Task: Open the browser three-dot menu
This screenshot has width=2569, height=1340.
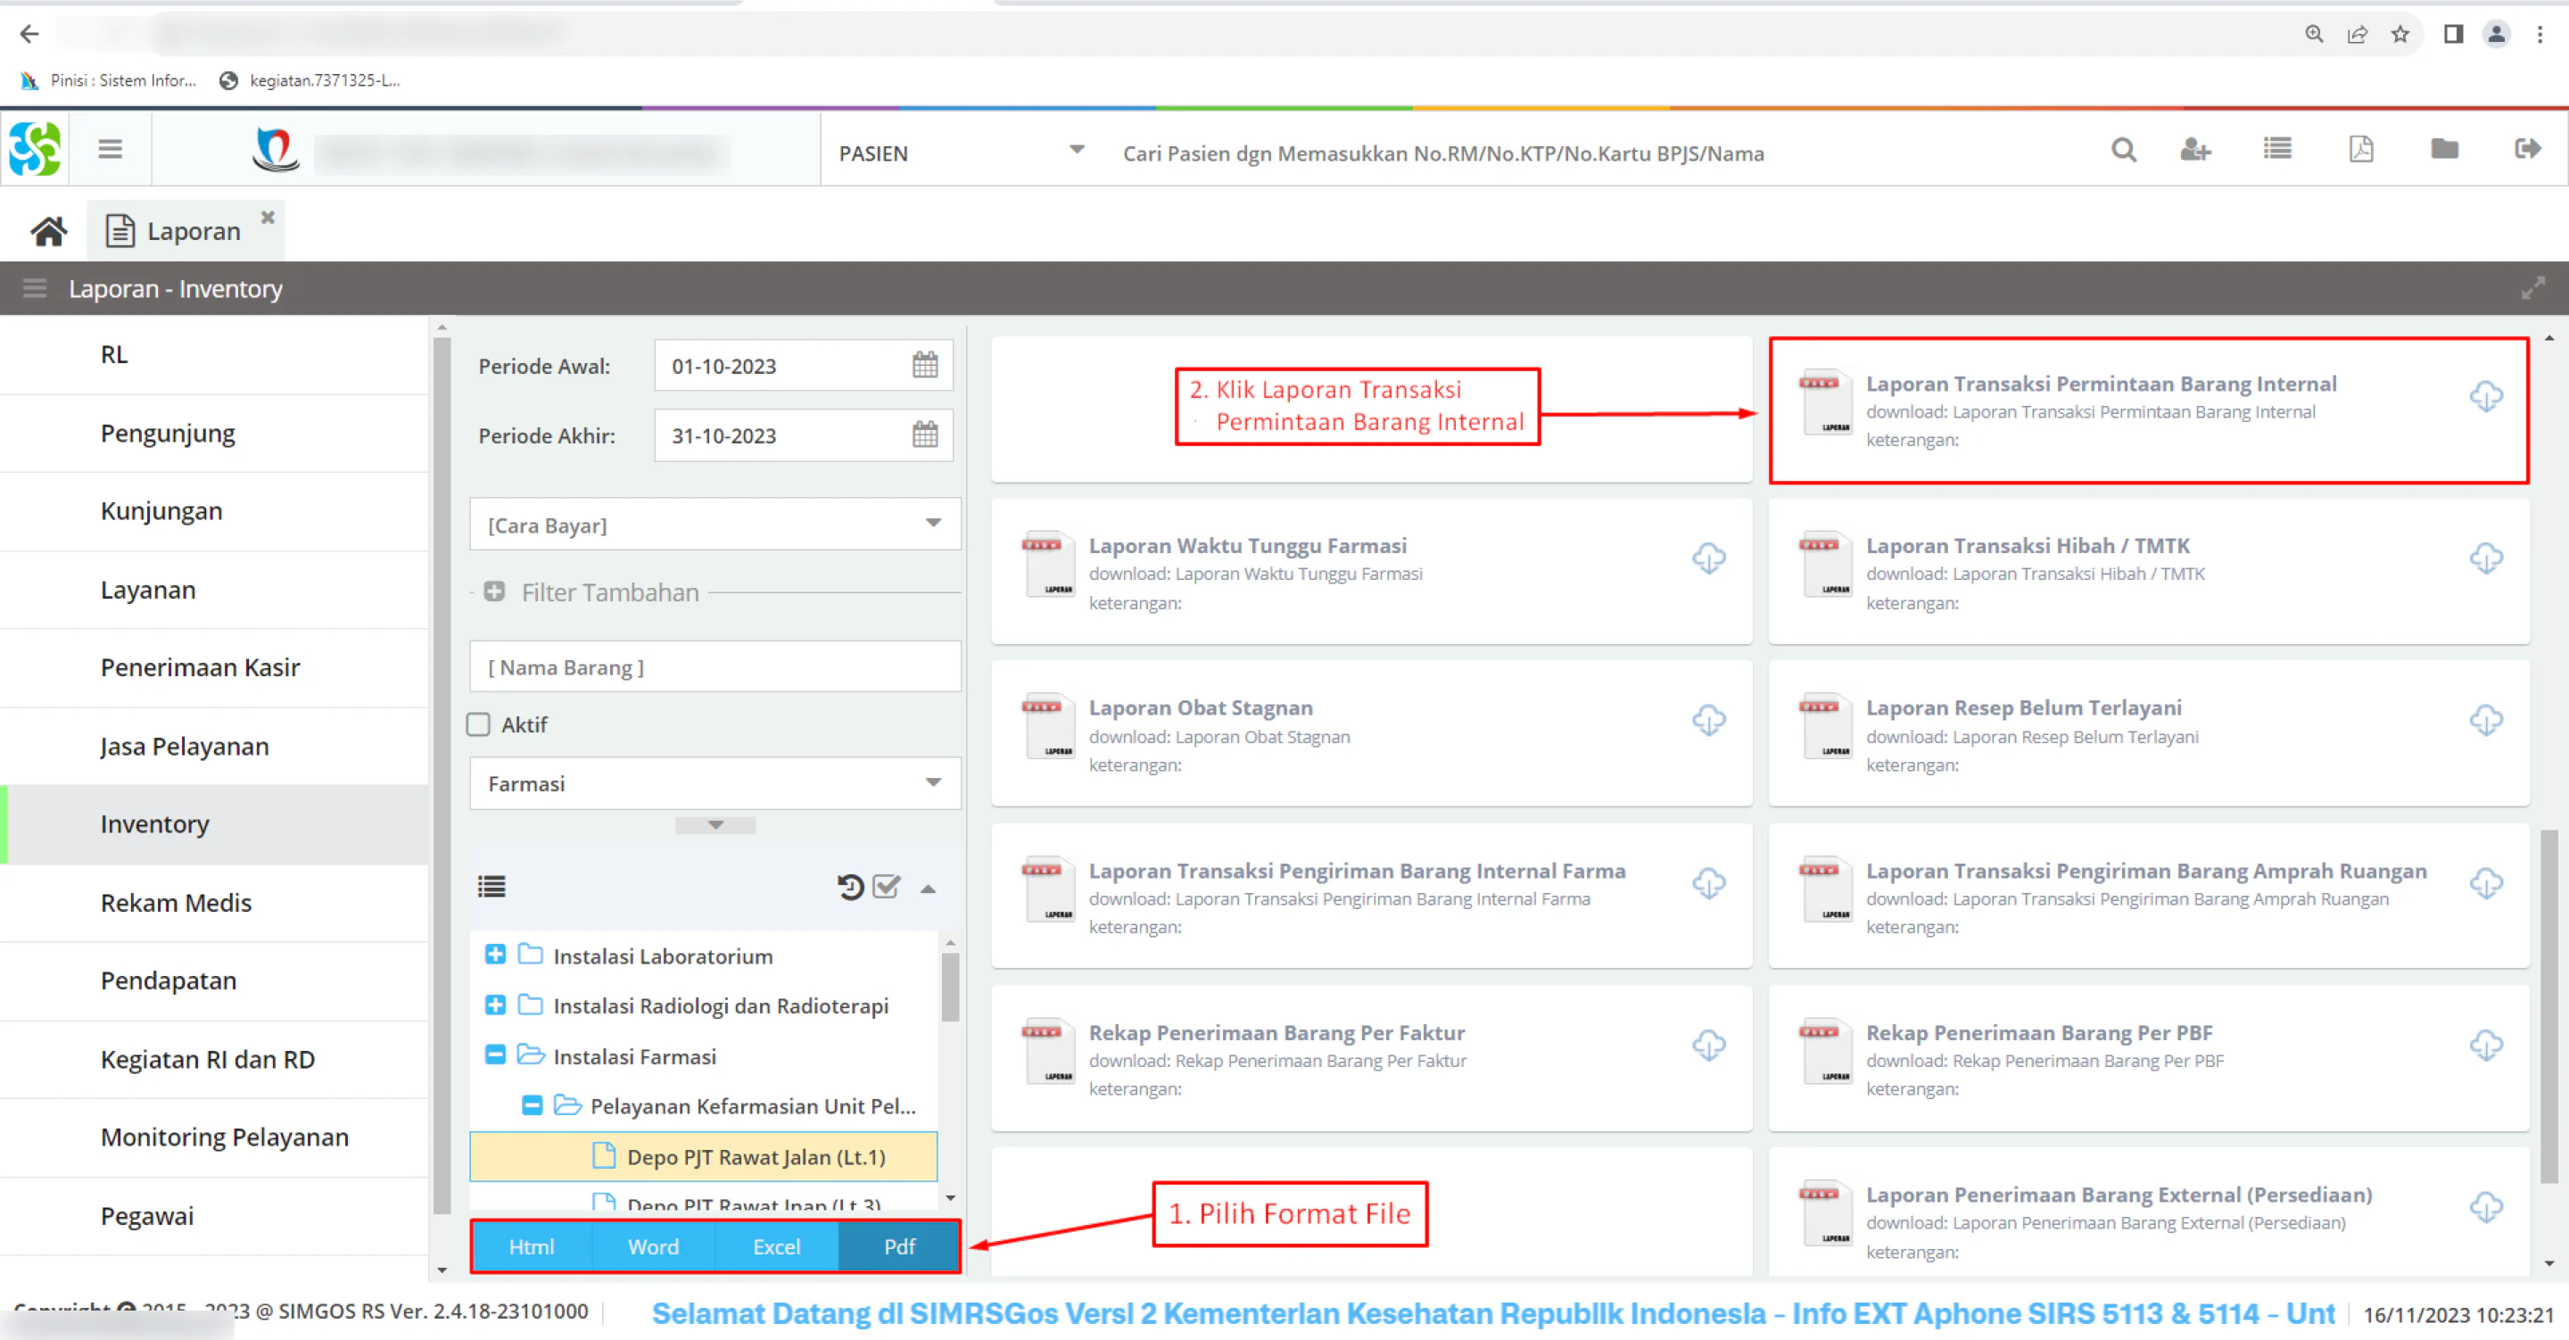Action: tap(2540, 34)
